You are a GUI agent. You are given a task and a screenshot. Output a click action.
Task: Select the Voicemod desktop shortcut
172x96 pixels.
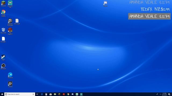pos(10,75)
